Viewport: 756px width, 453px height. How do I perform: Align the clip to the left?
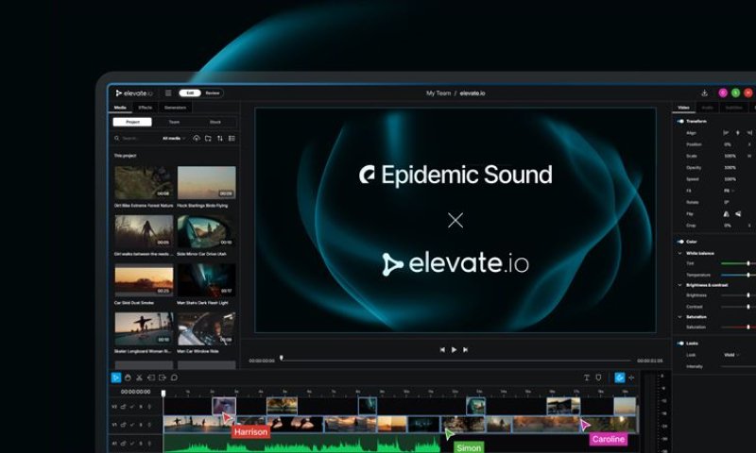[726, 133]
